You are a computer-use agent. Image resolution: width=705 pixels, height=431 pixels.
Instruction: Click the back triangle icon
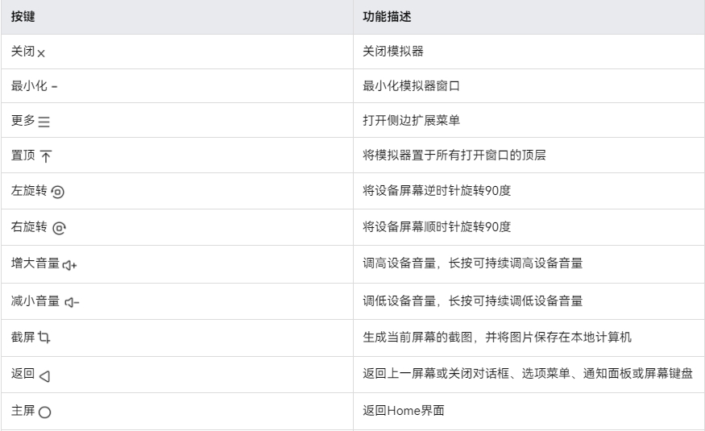(x=44, y=375)
